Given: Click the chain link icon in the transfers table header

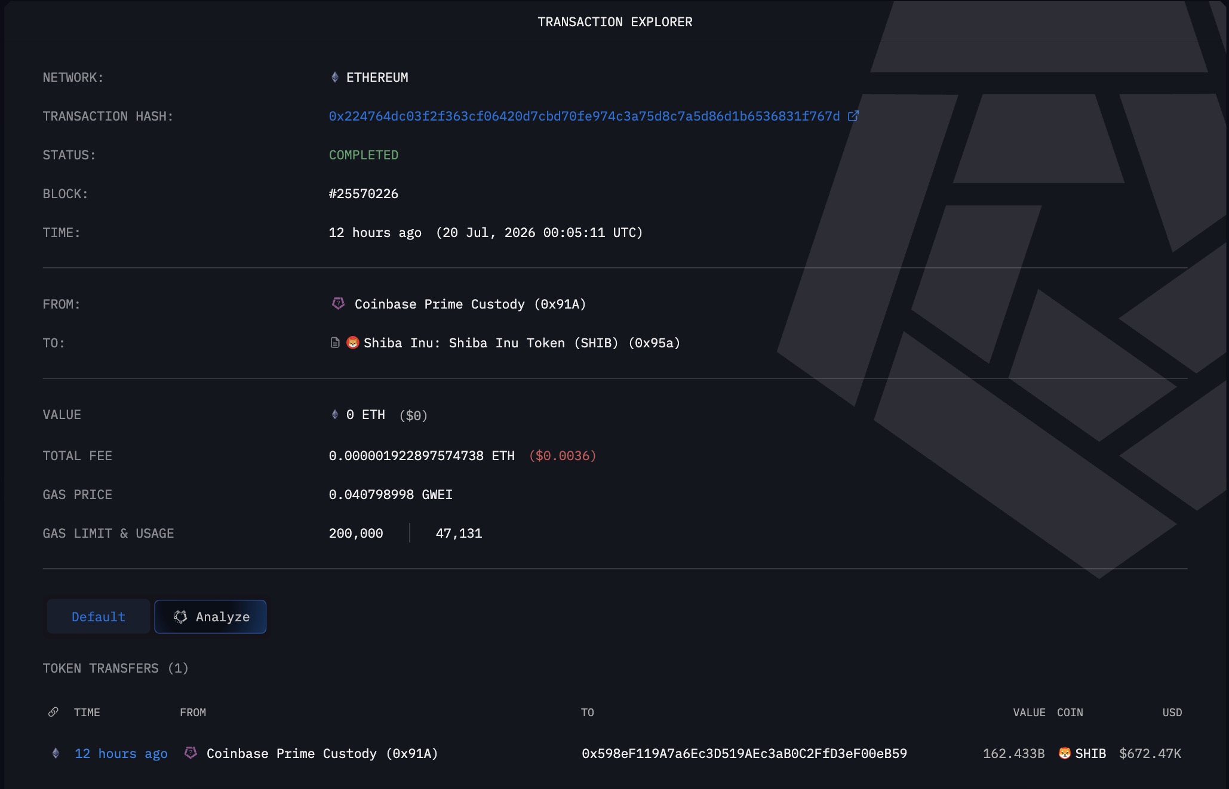Looking at the screenshot, I should pos(53,712).
